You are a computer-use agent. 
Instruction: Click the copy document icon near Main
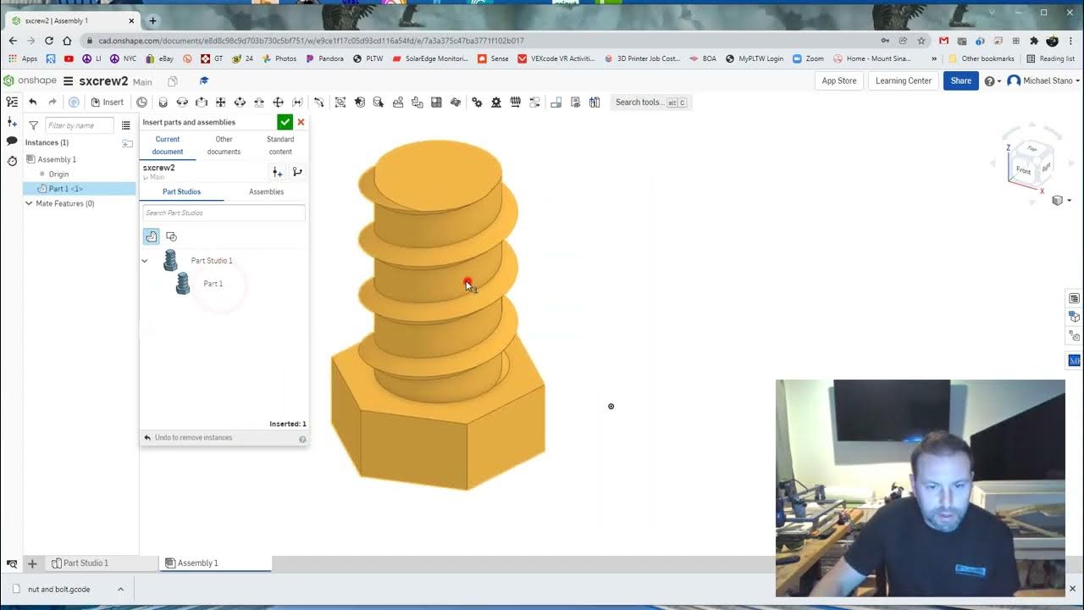tap(173, 81)
